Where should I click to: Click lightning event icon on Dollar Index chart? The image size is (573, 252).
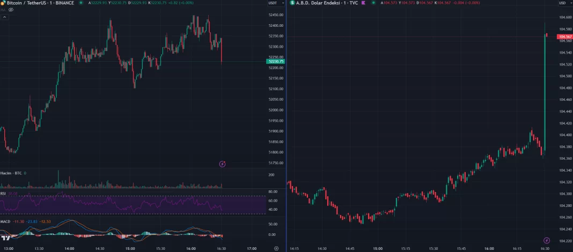pyautogui.click(x=547, y=241)
